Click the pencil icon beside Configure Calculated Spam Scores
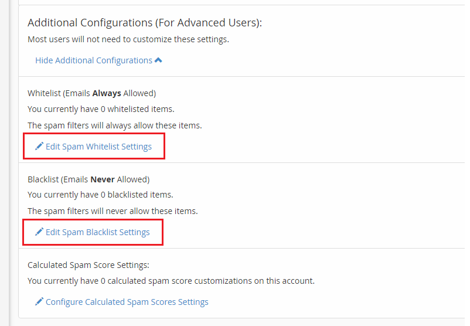 click(x=39, y=301)
